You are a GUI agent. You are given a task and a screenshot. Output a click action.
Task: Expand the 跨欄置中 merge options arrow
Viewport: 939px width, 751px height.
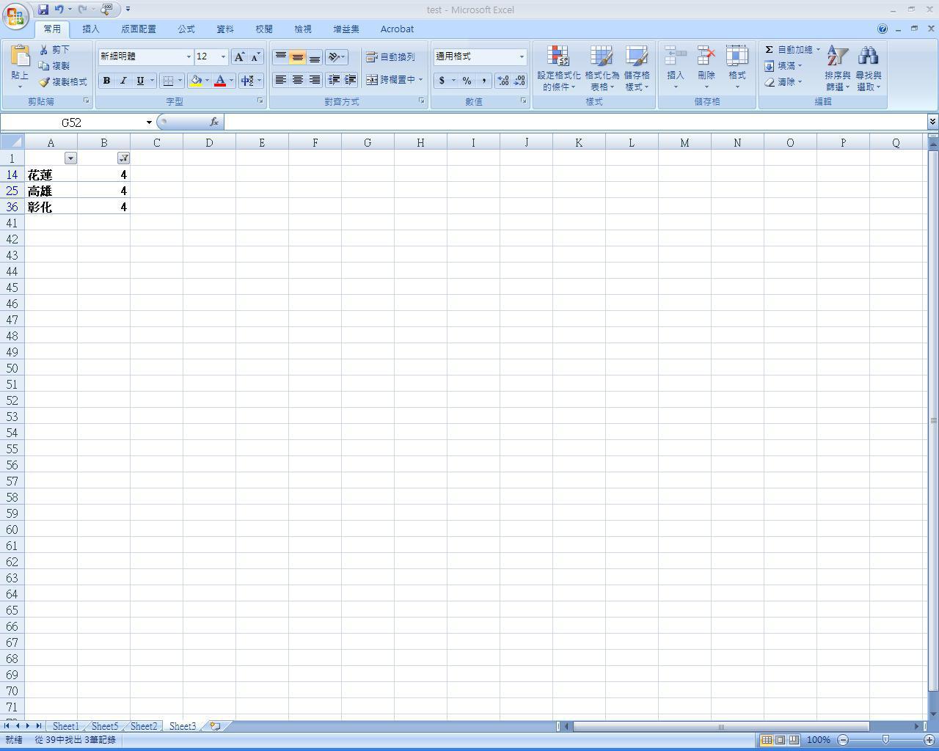(420, 80)
